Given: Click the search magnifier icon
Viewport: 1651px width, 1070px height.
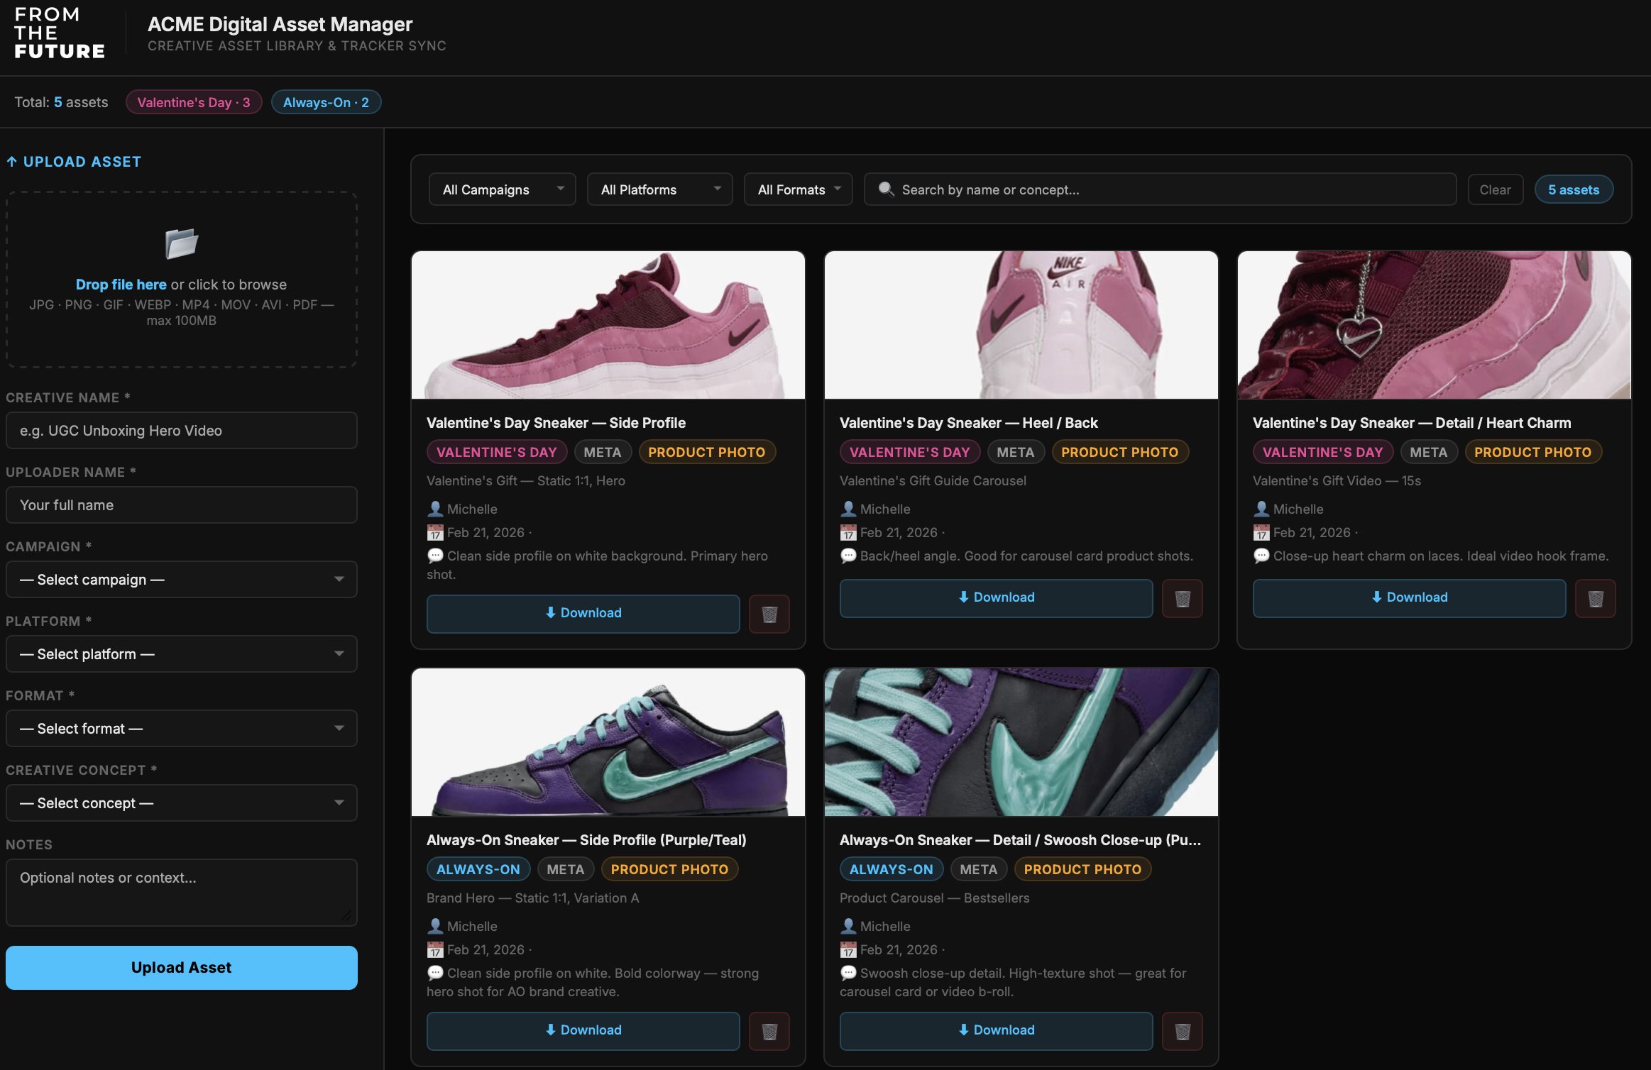Looking at the screenshot, I should tap(886, 189).
